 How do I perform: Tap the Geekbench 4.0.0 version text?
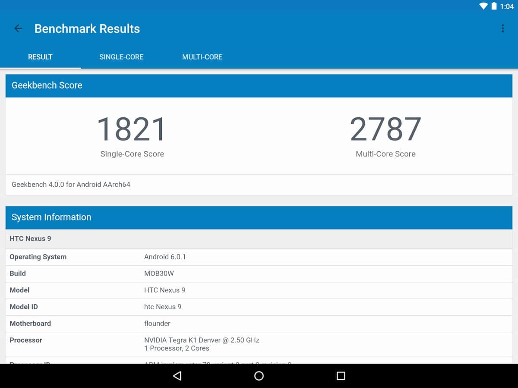71,185
